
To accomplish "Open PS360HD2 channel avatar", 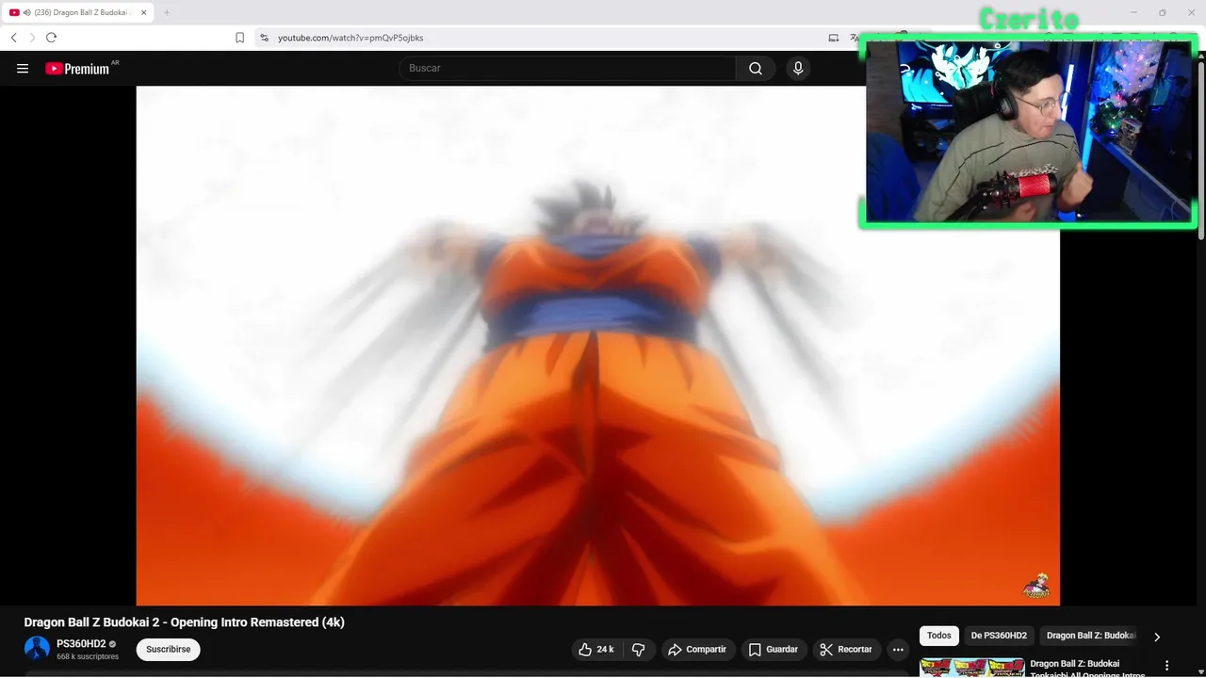I will point(37,649).
